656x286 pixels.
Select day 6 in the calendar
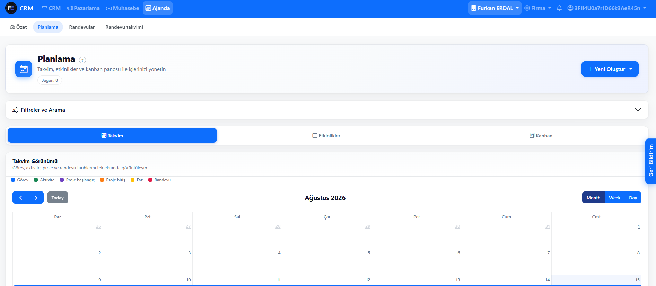tap(459, 253)
